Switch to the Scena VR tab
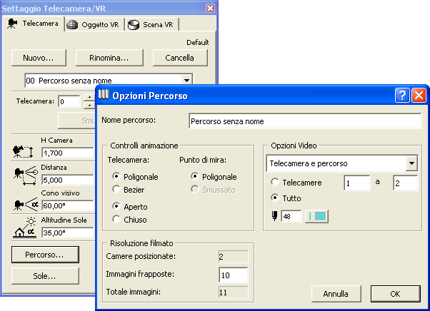430x311 pixels. tap(151, 24)
